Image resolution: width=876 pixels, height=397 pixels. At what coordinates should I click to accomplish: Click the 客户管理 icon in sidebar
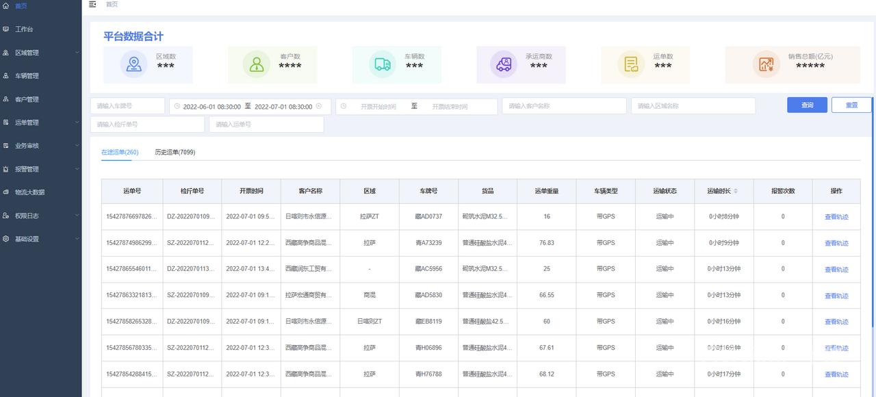coord(5,99)
